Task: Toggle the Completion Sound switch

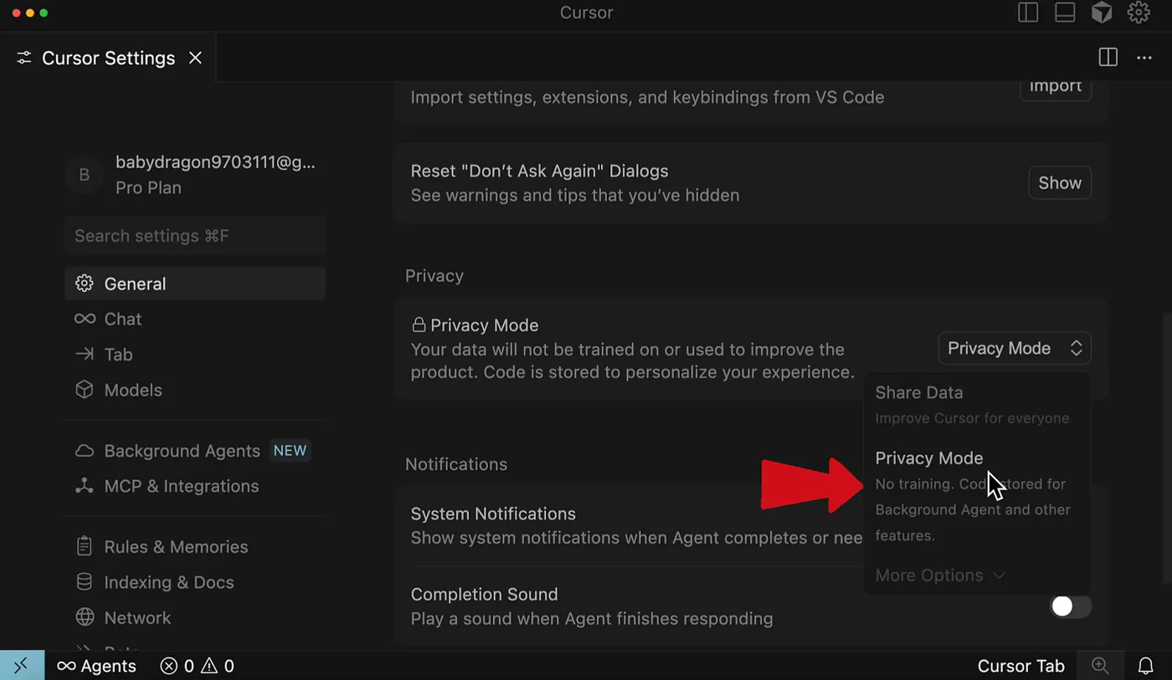Action: pos(1071,606)
